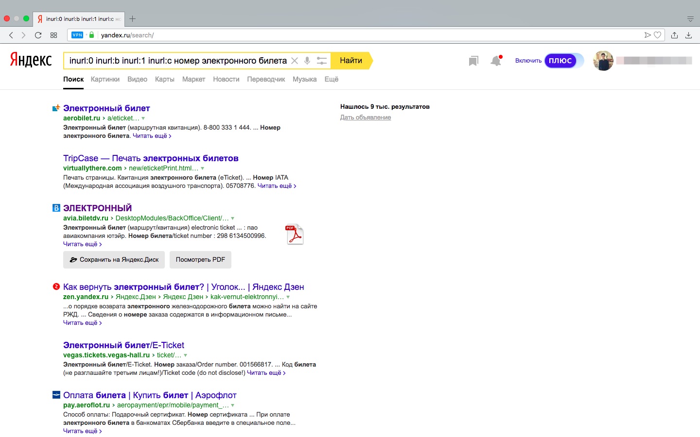The height and width of the screenshot is (437, 700).
Task: Clear the search query with X icon
Action: [295, 61]
